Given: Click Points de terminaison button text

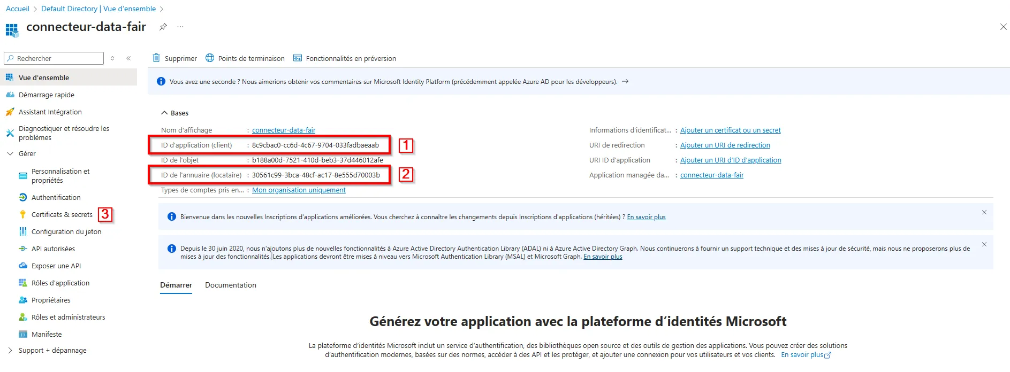Looking at the screenshot, I should coord(252,58).
